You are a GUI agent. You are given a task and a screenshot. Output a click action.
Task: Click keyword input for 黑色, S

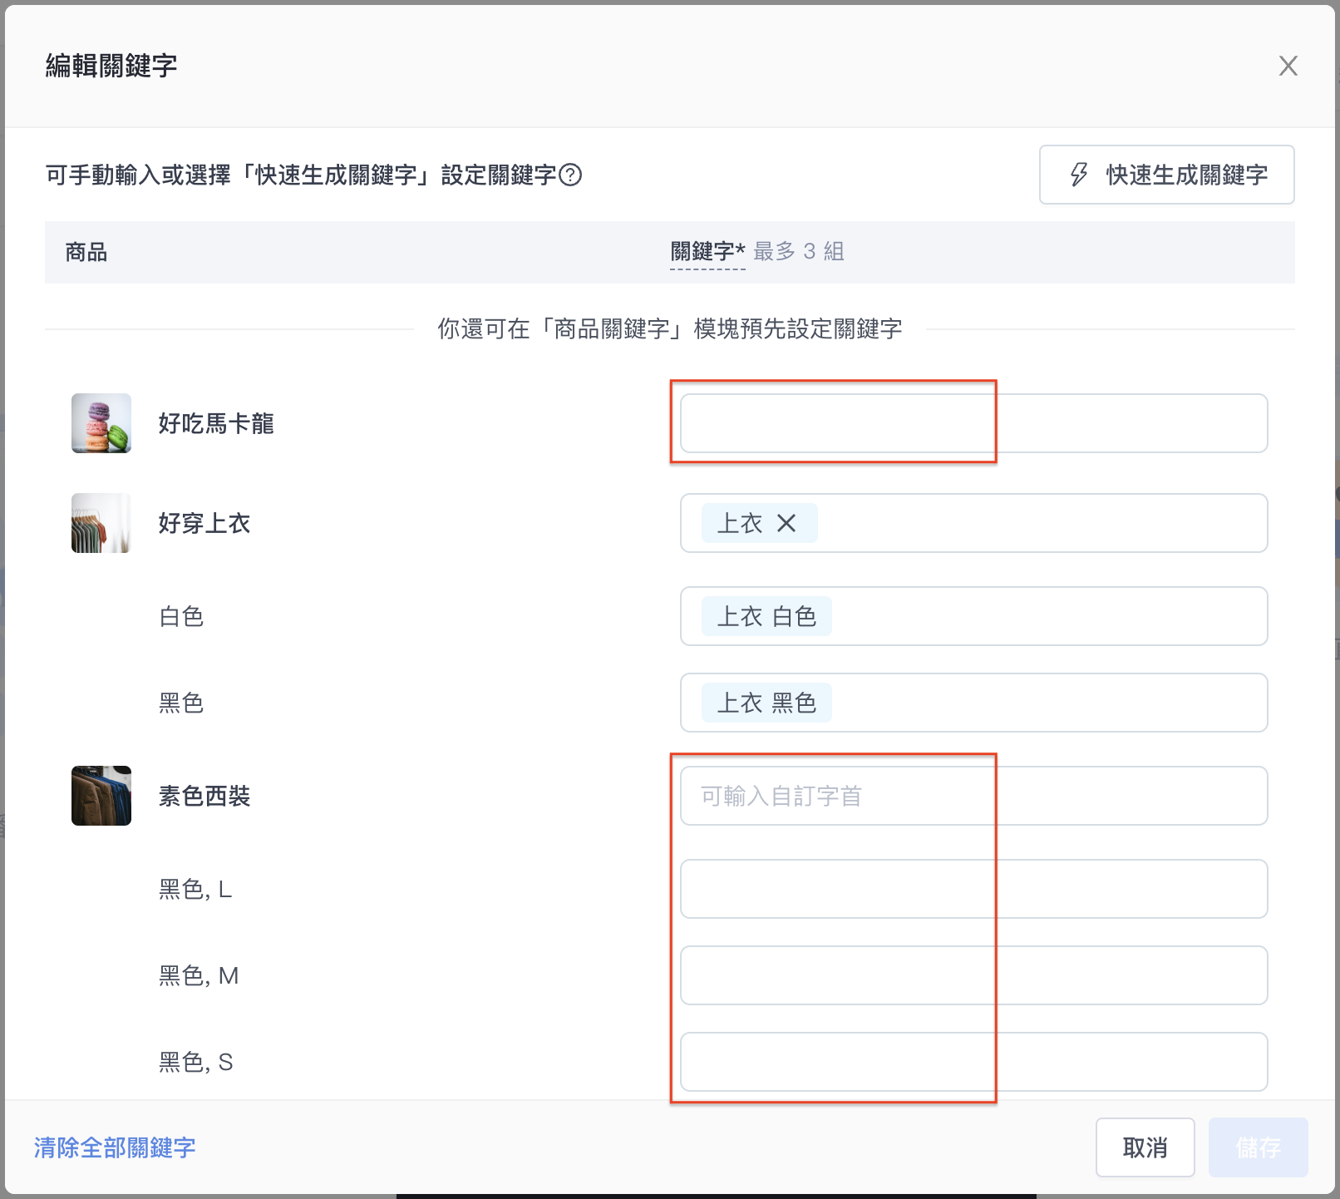click(x=973, y=1062)
